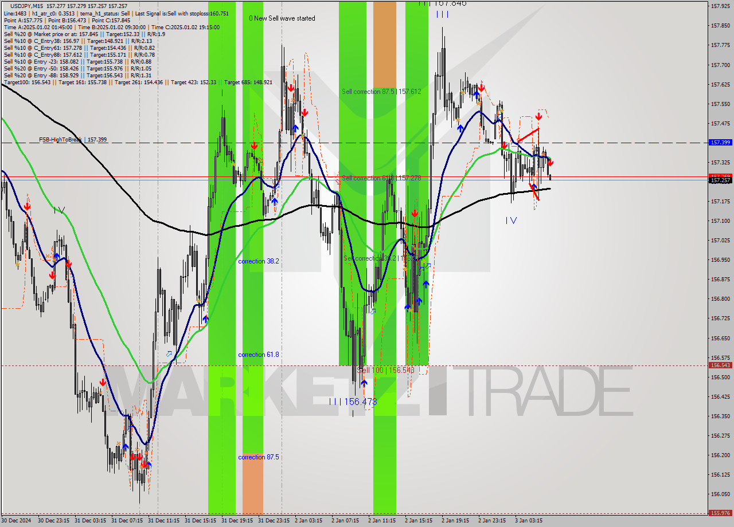Click the 156.050 price axis value

tap(720, 494)
